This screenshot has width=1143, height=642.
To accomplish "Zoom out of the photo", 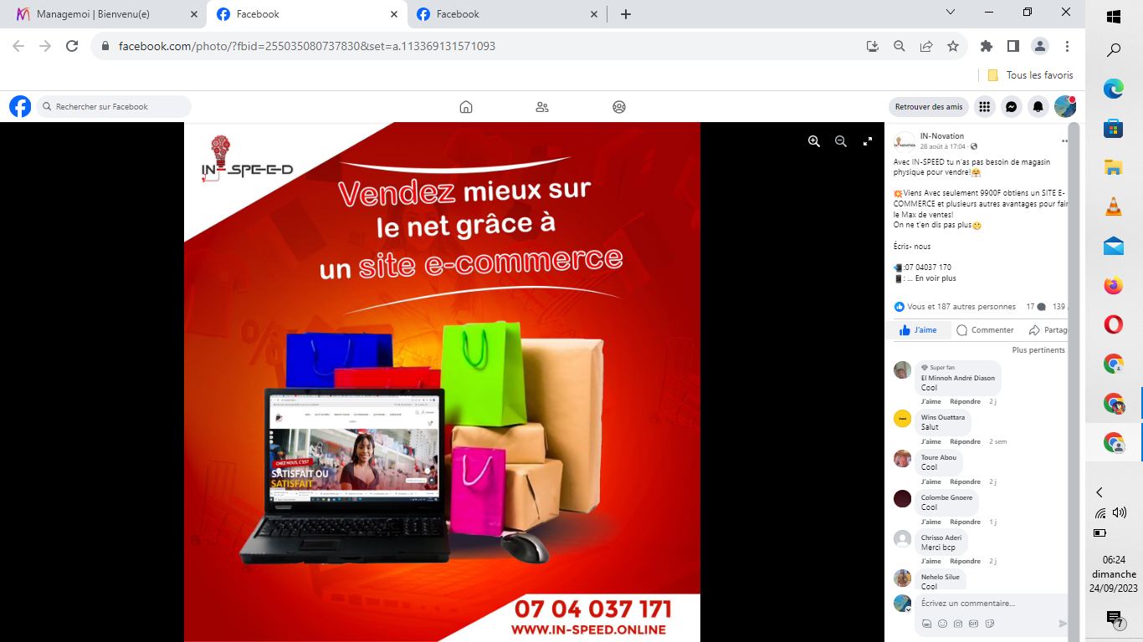I will pyautogui.click(x=841, y=142).
